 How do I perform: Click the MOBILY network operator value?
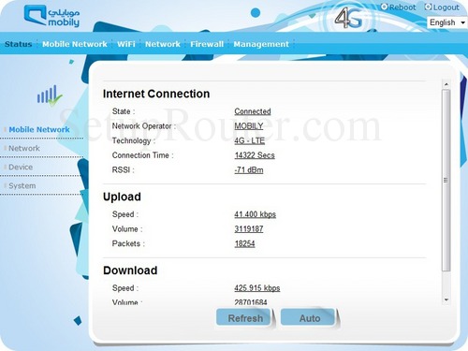[x=249, y=126]
